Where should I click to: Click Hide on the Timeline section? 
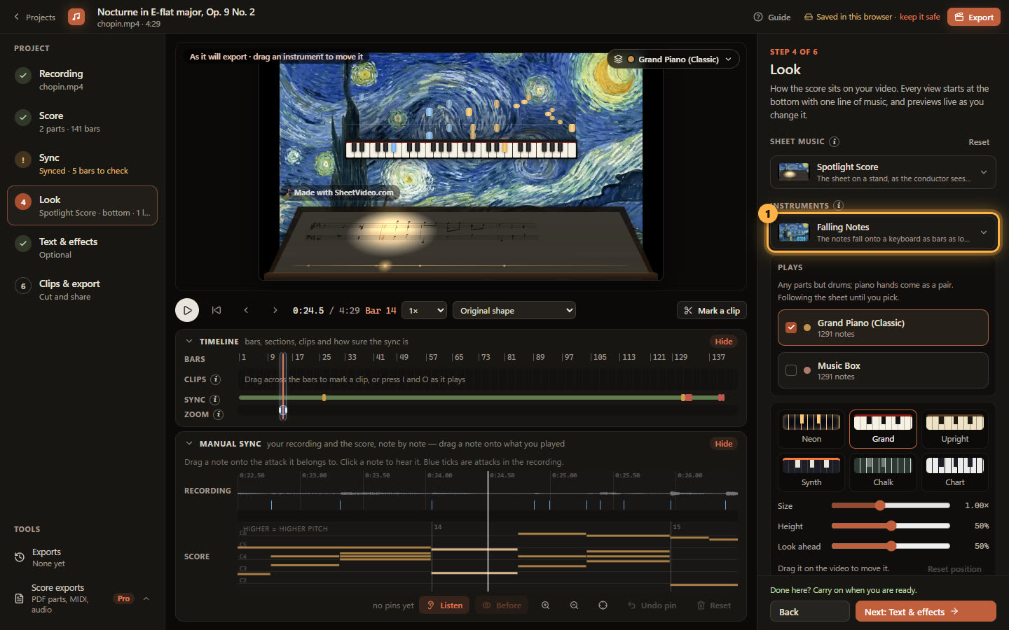click(724, 342)
